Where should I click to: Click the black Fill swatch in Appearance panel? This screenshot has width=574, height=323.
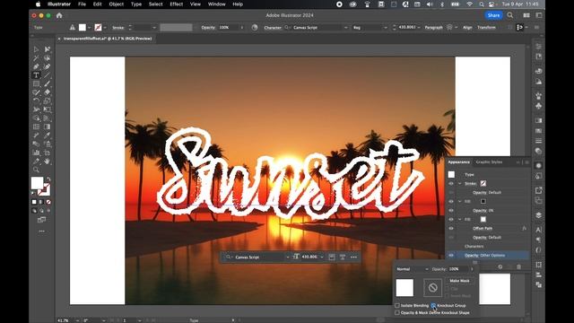point(483,201)
